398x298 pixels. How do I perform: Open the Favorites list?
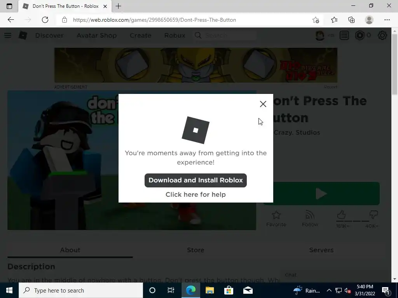pyautogui.click(x=334, y=20)
